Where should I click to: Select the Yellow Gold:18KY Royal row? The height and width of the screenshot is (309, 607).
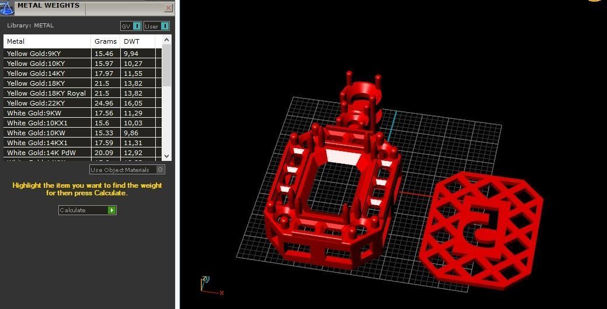82,93
